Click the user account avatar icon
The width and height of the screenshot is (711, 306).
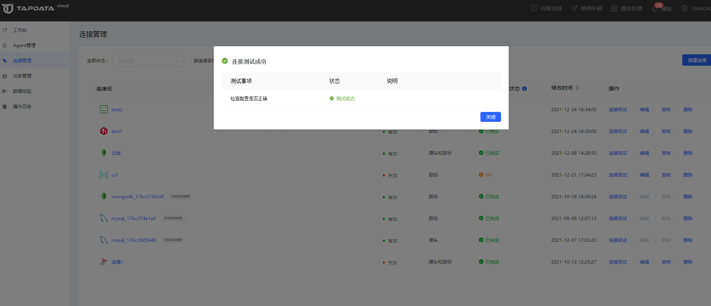click(684, 8)
